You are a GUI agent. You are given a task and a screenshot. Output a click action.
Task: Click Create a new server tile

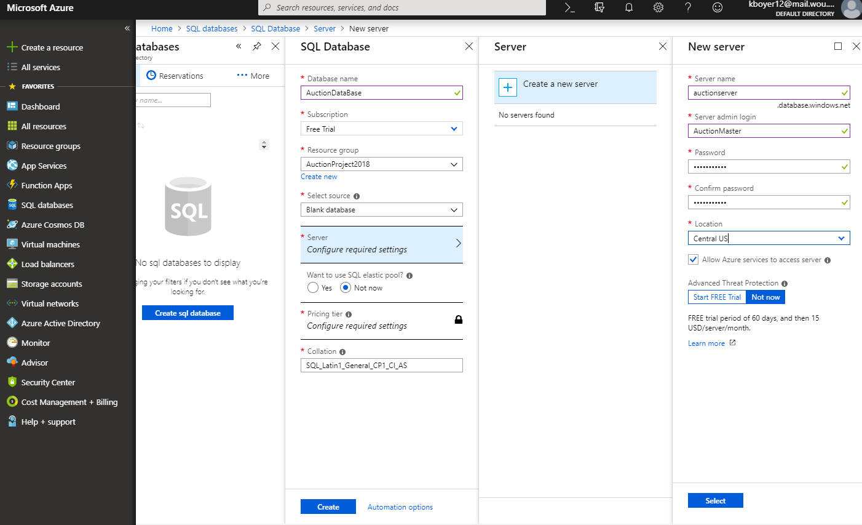tap(575, 87)
